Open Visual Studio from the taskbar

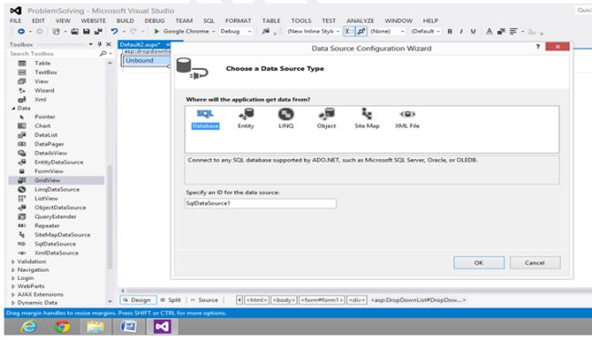point(162,326)
